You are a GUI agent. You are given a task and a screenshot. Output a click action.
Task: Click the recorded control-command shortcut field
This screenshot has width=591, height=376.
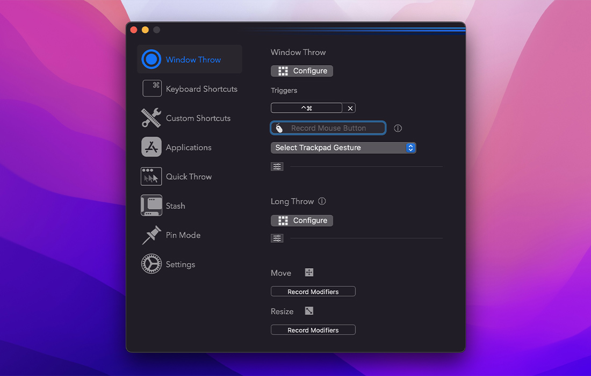306,107
